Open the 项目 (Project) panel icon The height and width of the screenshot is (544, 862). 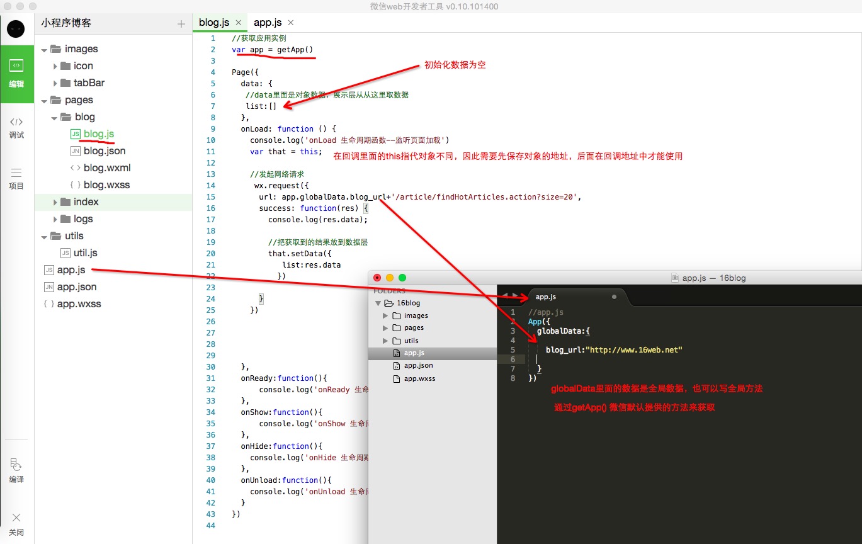click(16, 178)
